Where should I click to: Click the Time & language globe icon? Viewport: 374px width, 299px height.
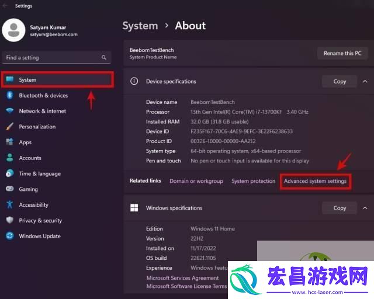(x=10, y=173)
